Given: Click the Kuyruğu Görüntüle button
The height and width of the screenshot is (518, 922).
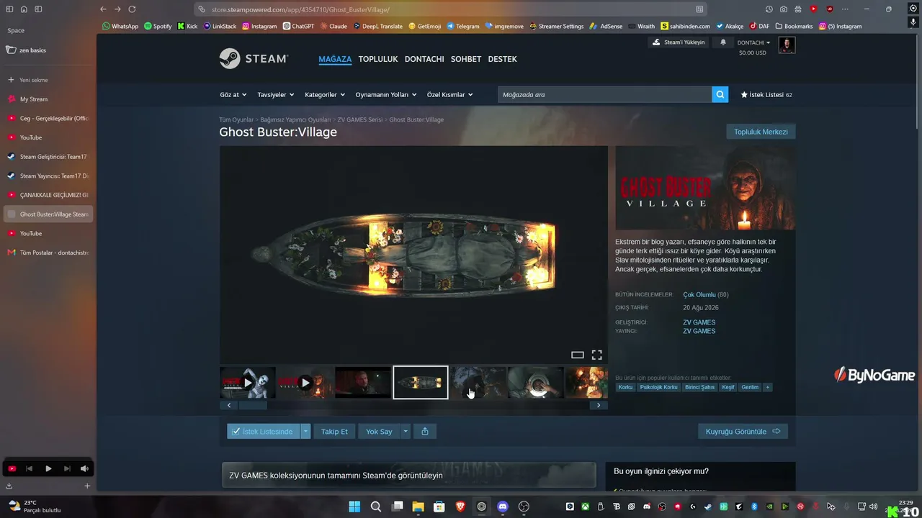Looking at the screenshot, I should [743, 431].
